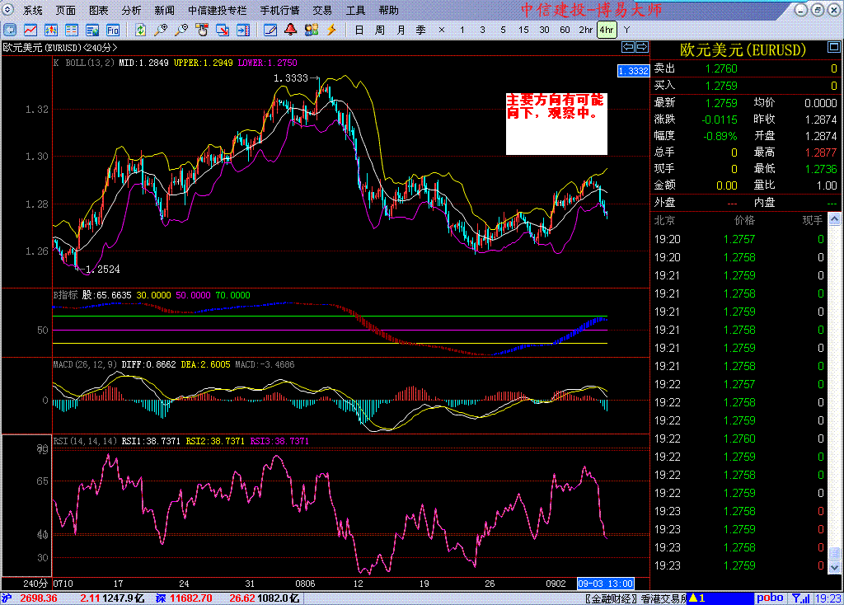Select the 3 minute period
The width and height of the screenshot is (844, 605).
point(482,30)
